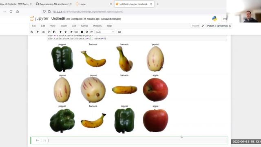Click the kernel idle circle indicator

tap(230, 26)
